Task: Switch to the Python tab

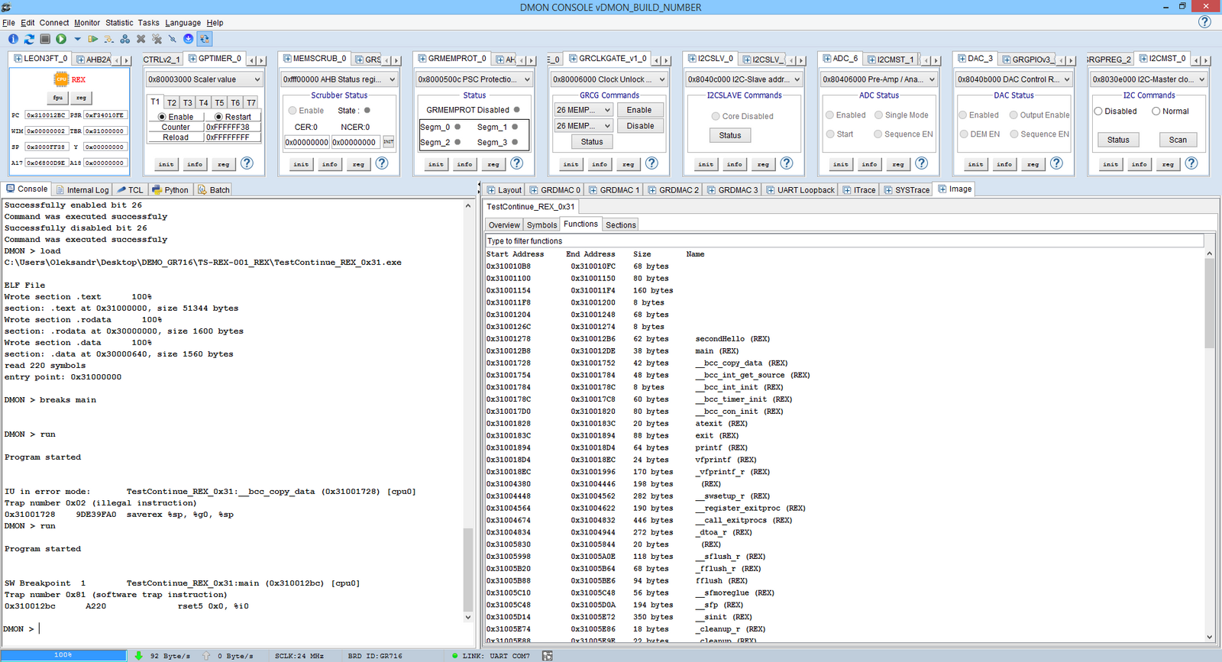Action: pyautogui.click(x=170, y=190)
